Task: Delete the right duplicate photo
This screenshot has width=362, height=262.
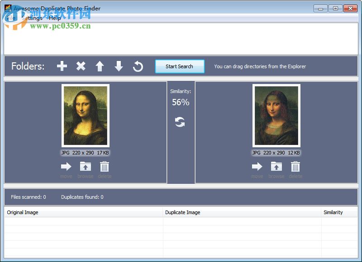Action: pyautogui.click(x=295, y=166)
